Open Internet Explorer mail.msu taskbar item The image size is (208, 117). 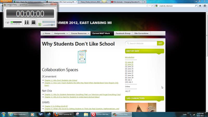18,114
